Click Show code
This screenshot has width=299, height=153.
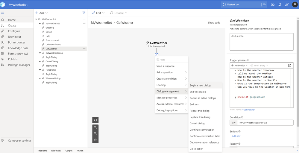point(214,23)
